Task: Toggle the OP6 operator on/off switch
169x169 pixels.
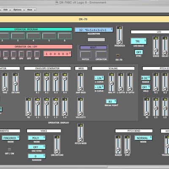Action: [37, 54]
